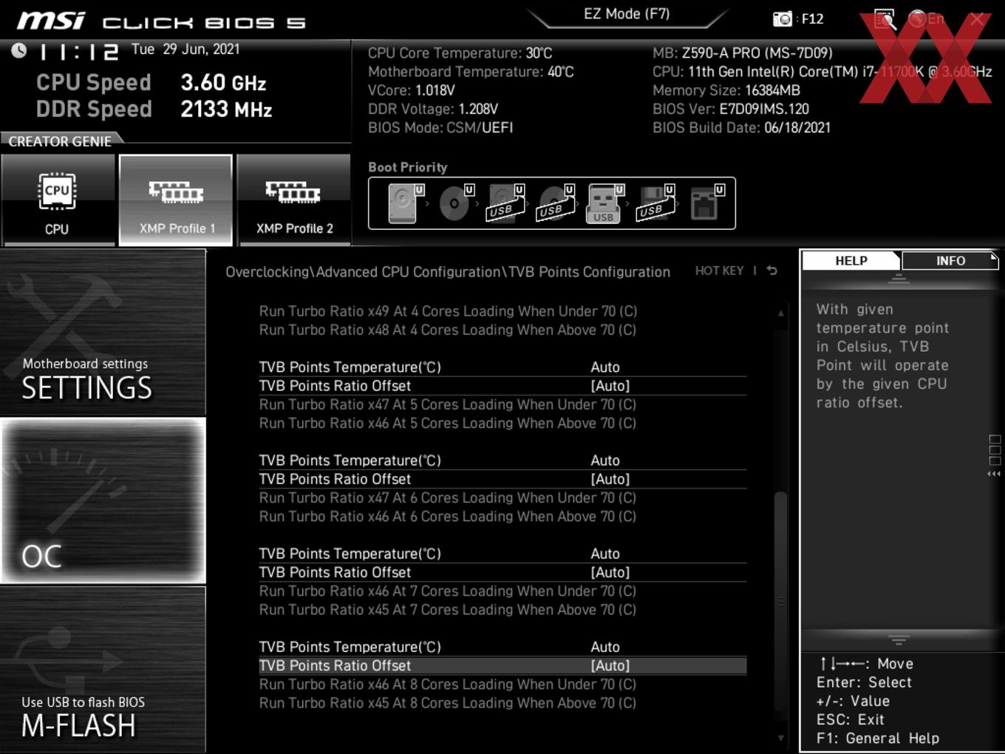The width and height of the screenshot is (1005, 754).
Task: Open the [Auto] offset above the 5 Cores rows
Action: (x=502, y=386)
